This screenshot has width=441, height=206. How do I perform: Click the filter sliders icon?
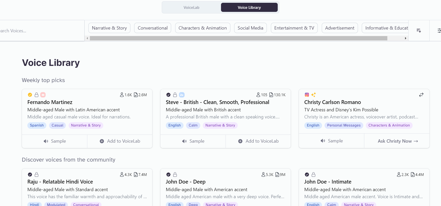(439, 31)
